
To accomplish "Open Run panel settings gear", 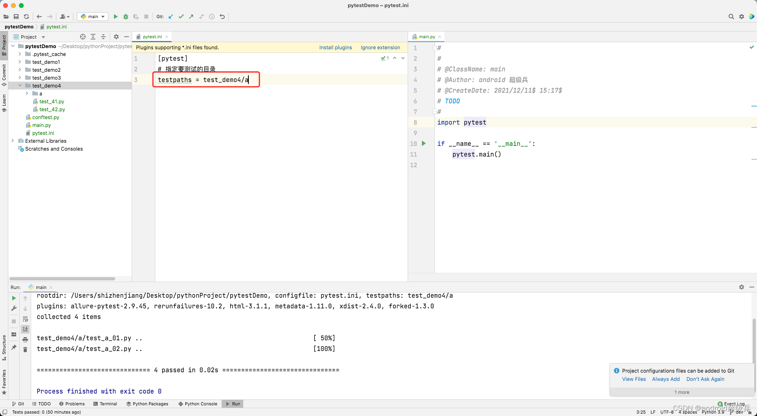I will click(x=742, y=287).
